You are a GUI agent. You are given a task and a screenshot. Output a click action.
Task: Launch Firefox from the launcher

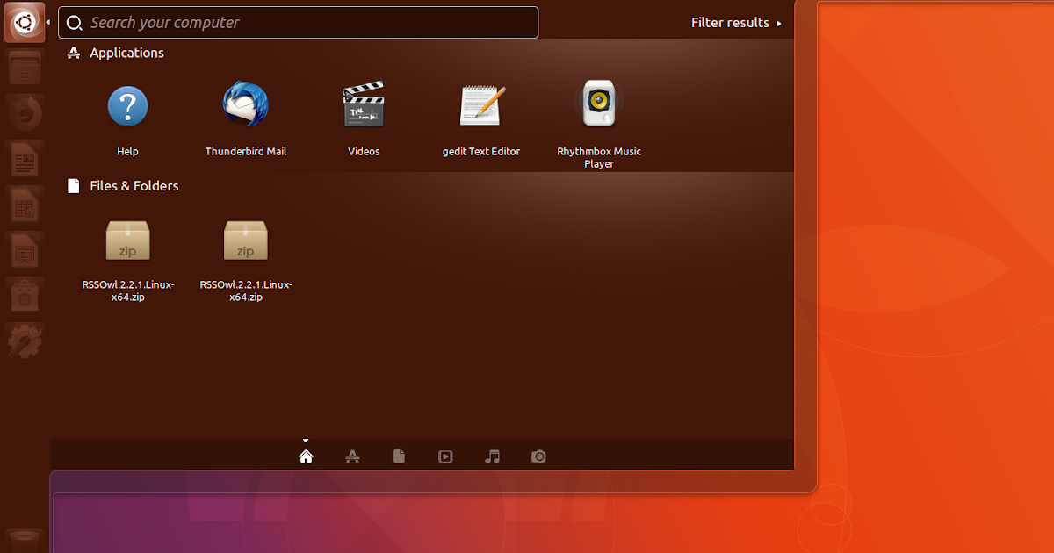[x=25, y=113]
